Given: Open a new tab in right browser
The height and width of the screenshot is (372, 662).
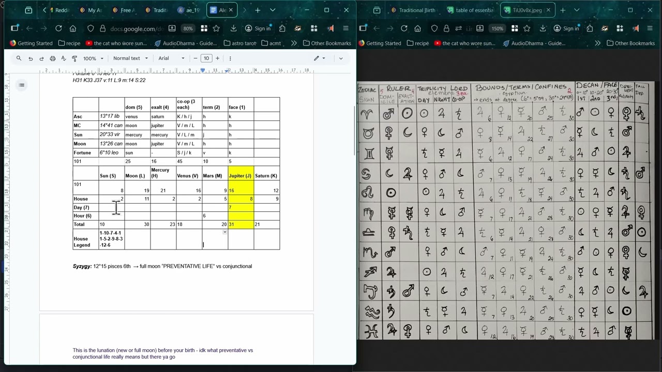Looking at the screenshot, I should [562, 10].
